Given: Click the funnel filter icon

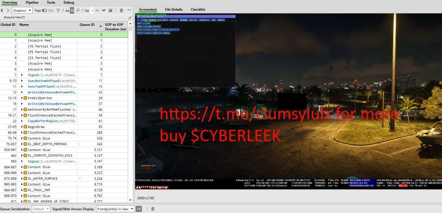Looking at the screenshot, I should (58, 11).
